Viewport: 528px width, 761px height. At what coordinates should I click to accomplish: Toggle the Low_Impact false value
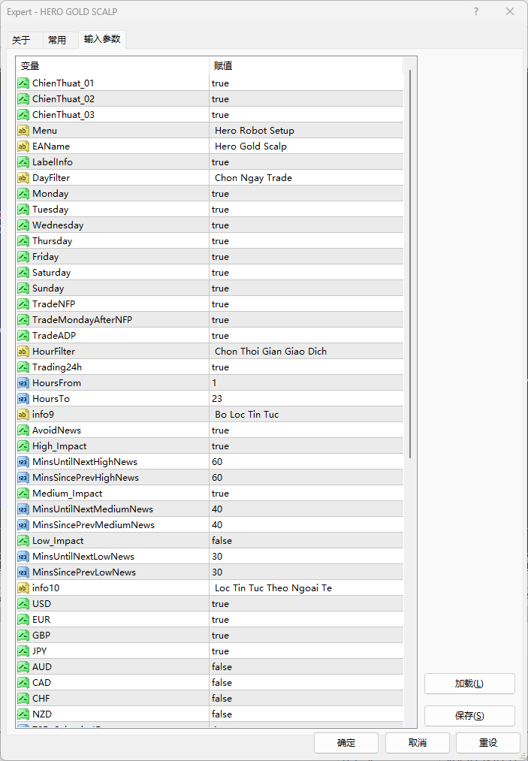(306, 541)
